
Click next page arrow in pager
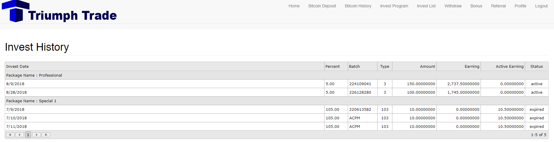(x=36, y=135)
